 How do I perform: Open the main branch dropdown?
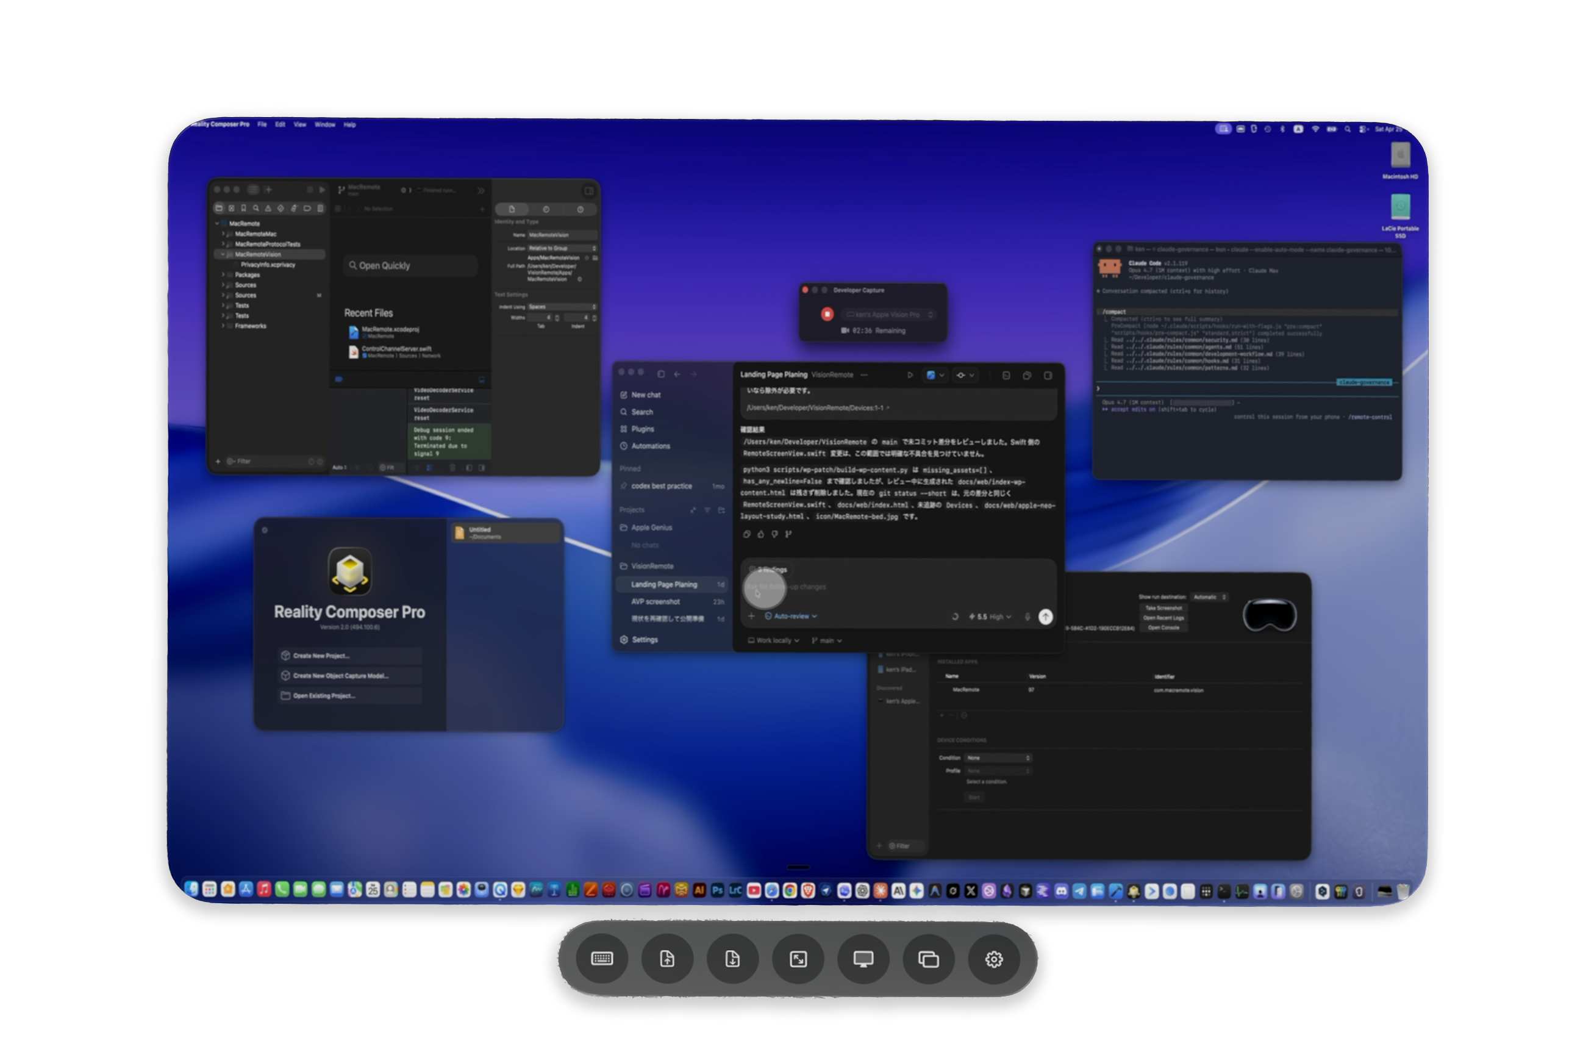[x=827, y=640]
